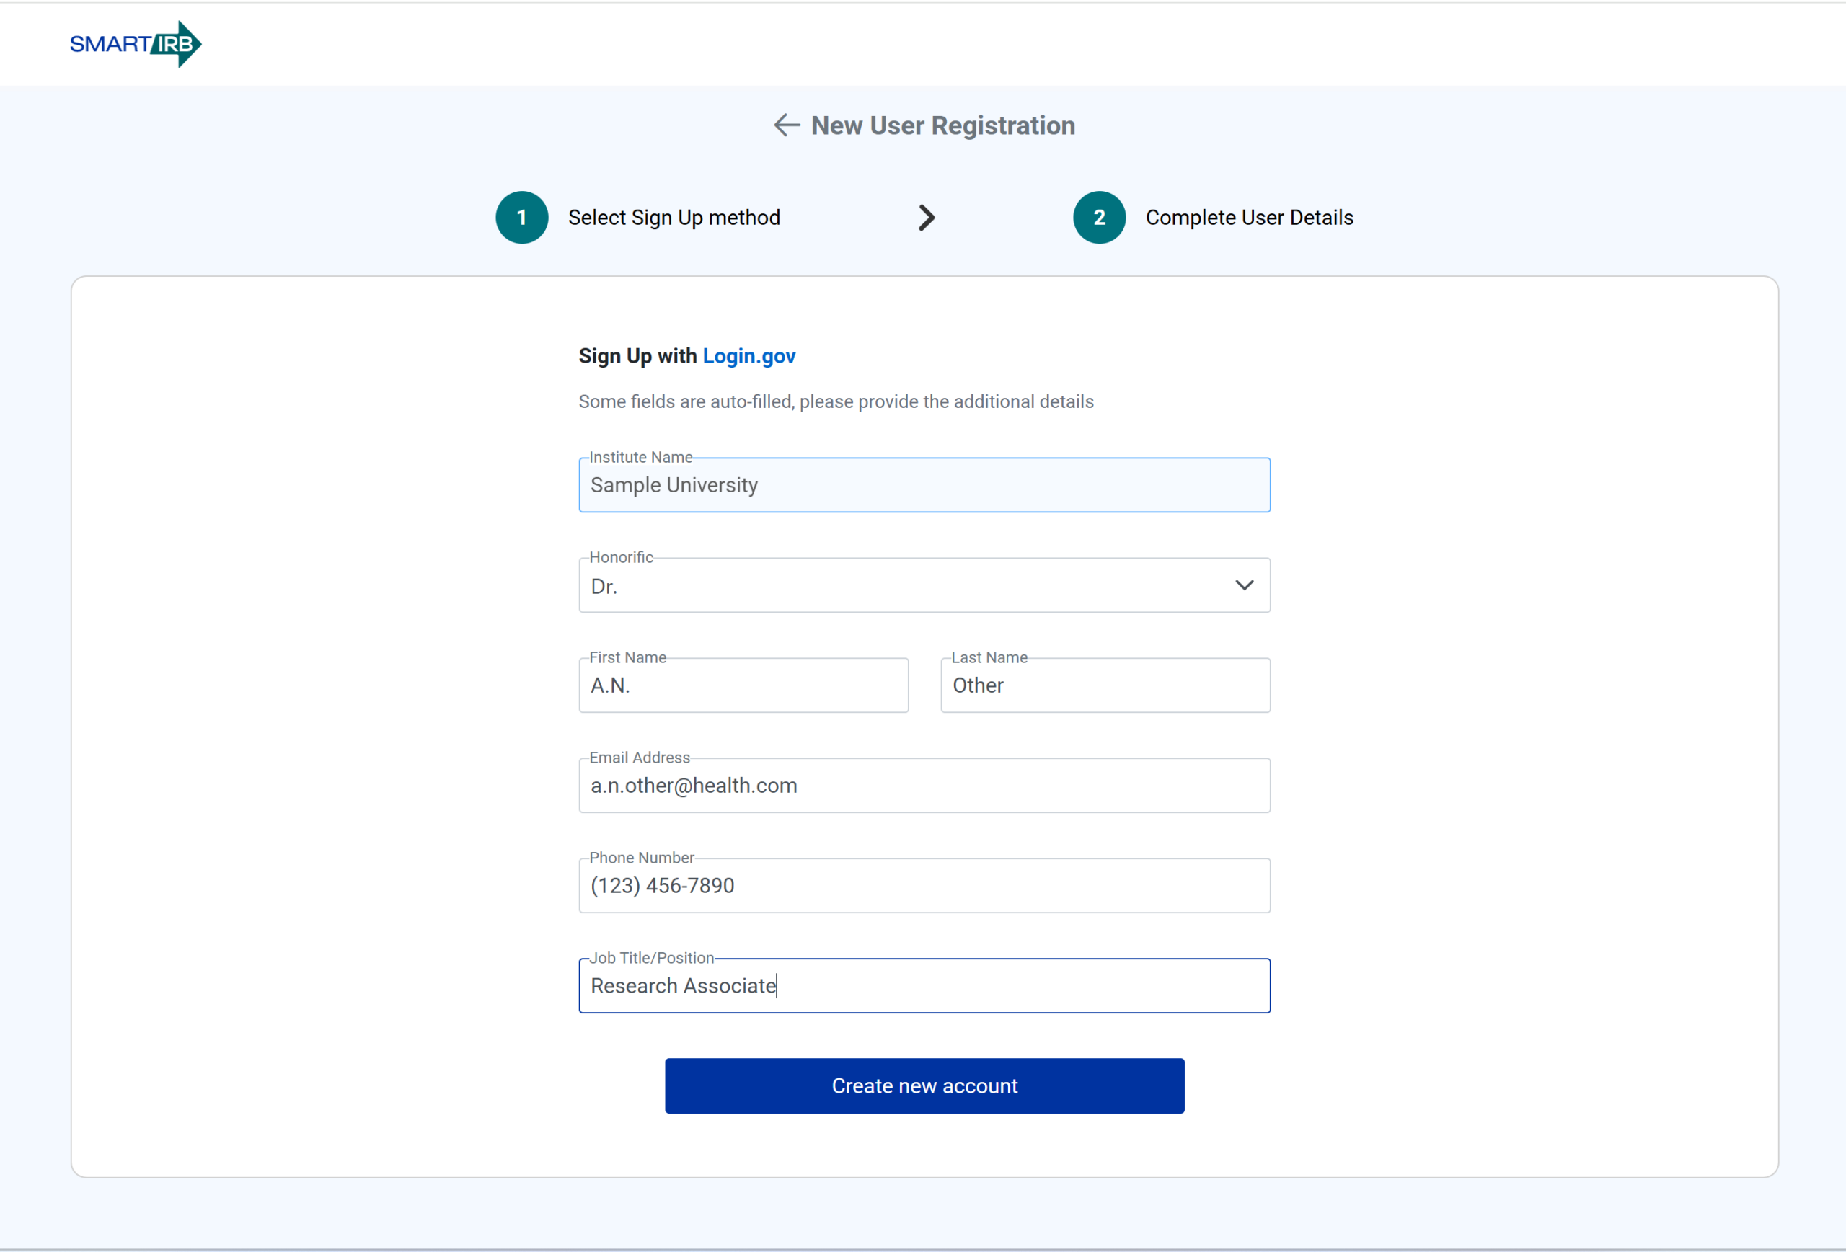The height and width of the screenshot is (1252, 1846).
Task: Click the Create new account button
Action: pos(924,1085)
